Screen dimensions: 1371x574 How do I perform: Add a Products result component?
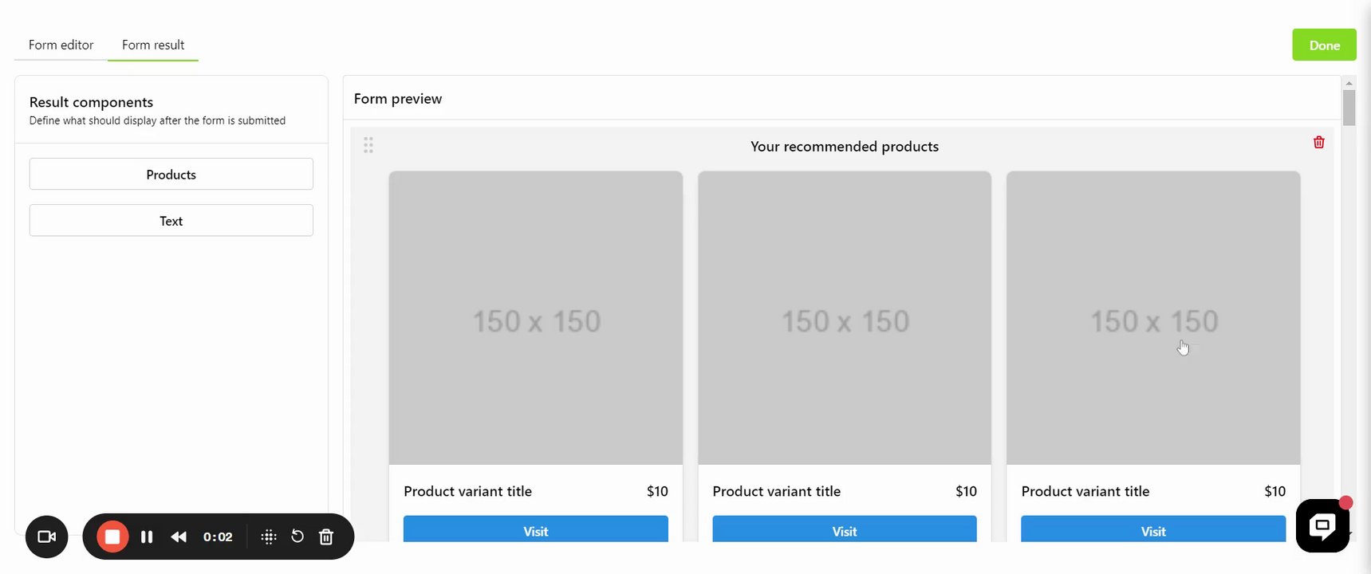(171, 174)
